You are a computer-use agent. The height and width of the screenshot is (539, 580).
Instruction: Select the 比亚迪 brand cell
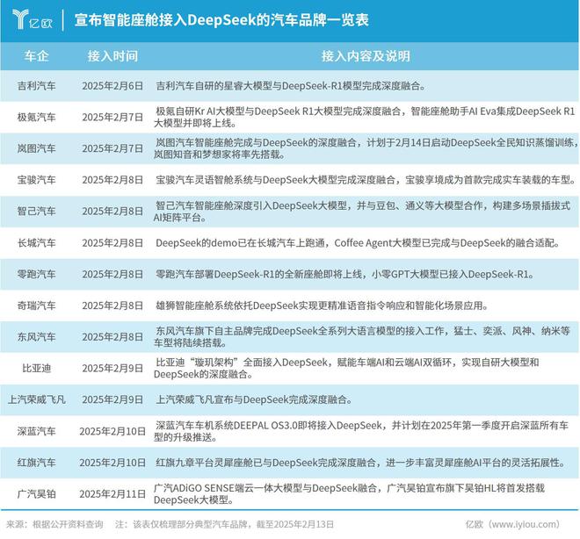click(x=36, y=369)
